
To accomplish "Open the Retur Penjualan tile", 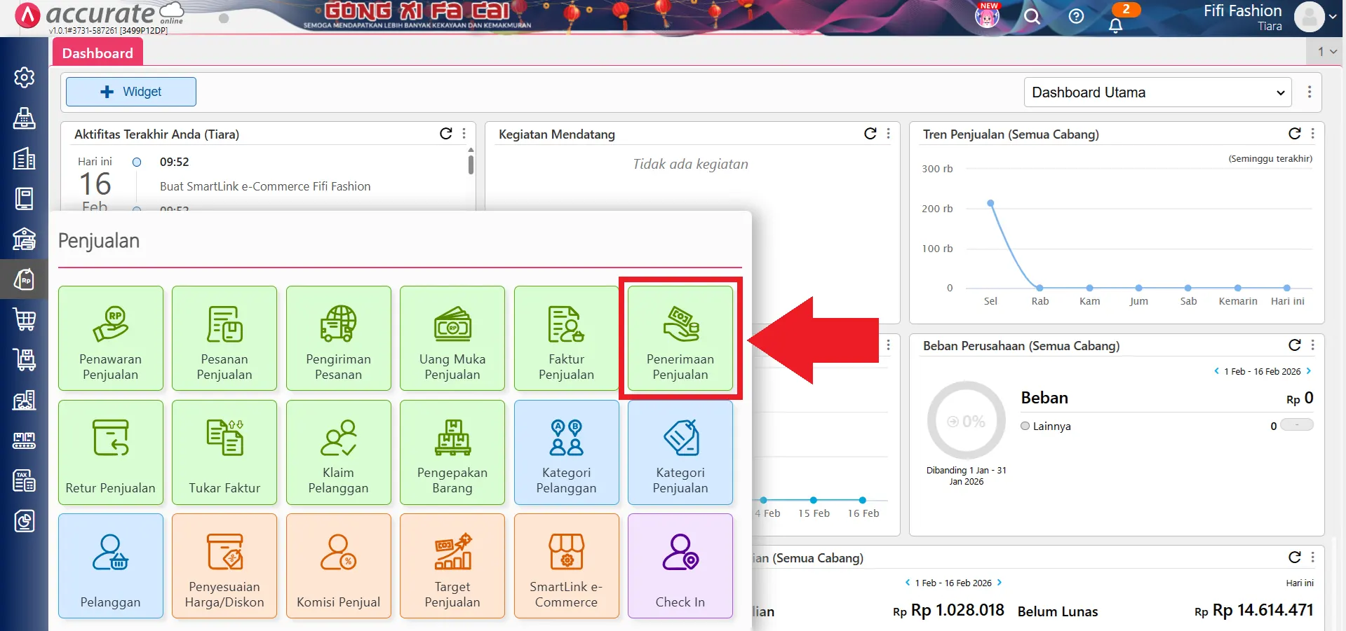I will (110, 452).
